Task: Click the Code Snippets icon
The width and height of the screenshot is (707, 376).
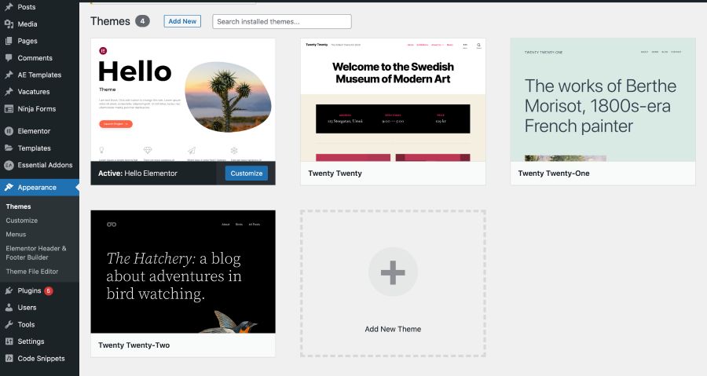Action: [9, 359]
